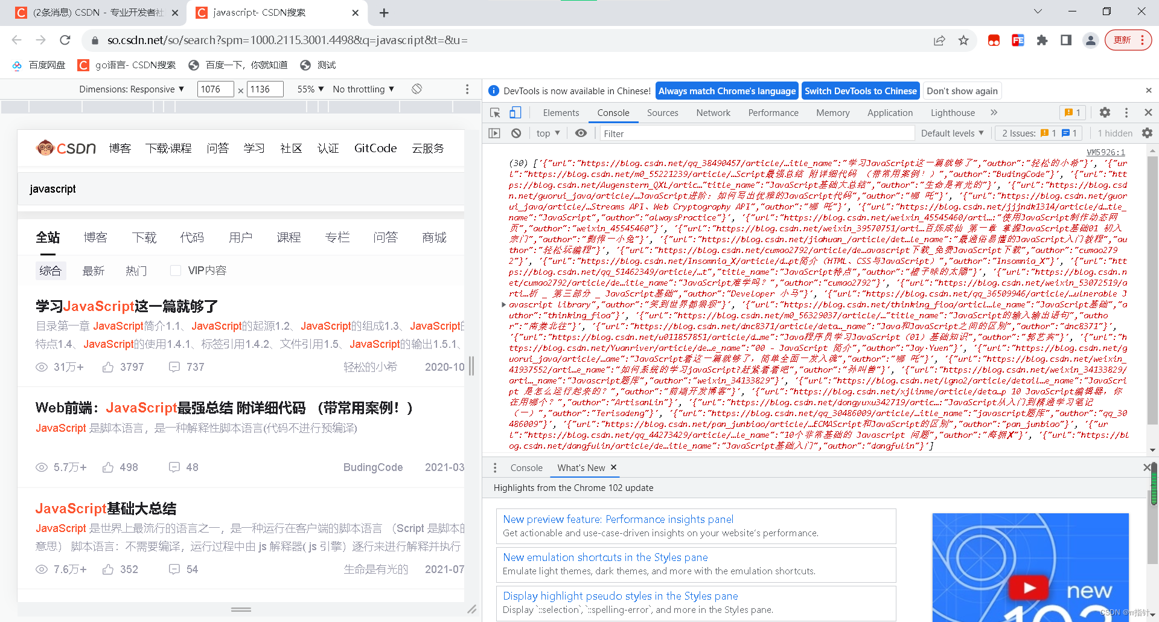Open the 55% zoom level control
Viewport: 1159px width, 622px height.
309,89
